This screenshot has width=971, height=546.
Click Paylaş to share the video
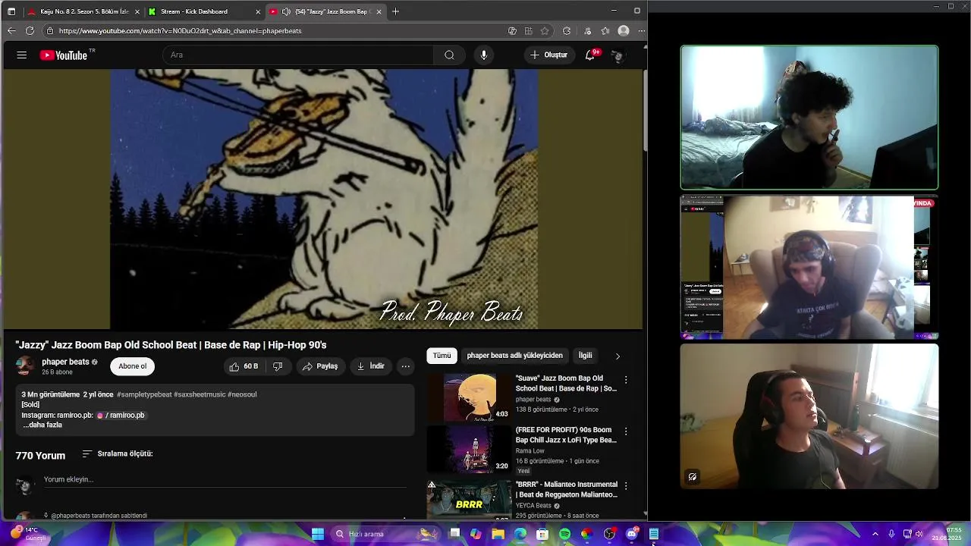[x=320, y=366]
